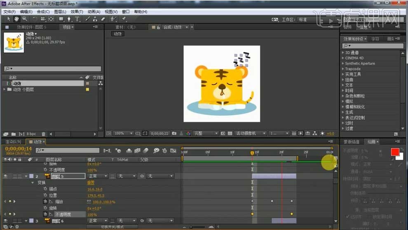This screenshot has width=408, height=230.
Task: Toggle the 缩放 property stopwatch
Action: (x=45, y=202)
